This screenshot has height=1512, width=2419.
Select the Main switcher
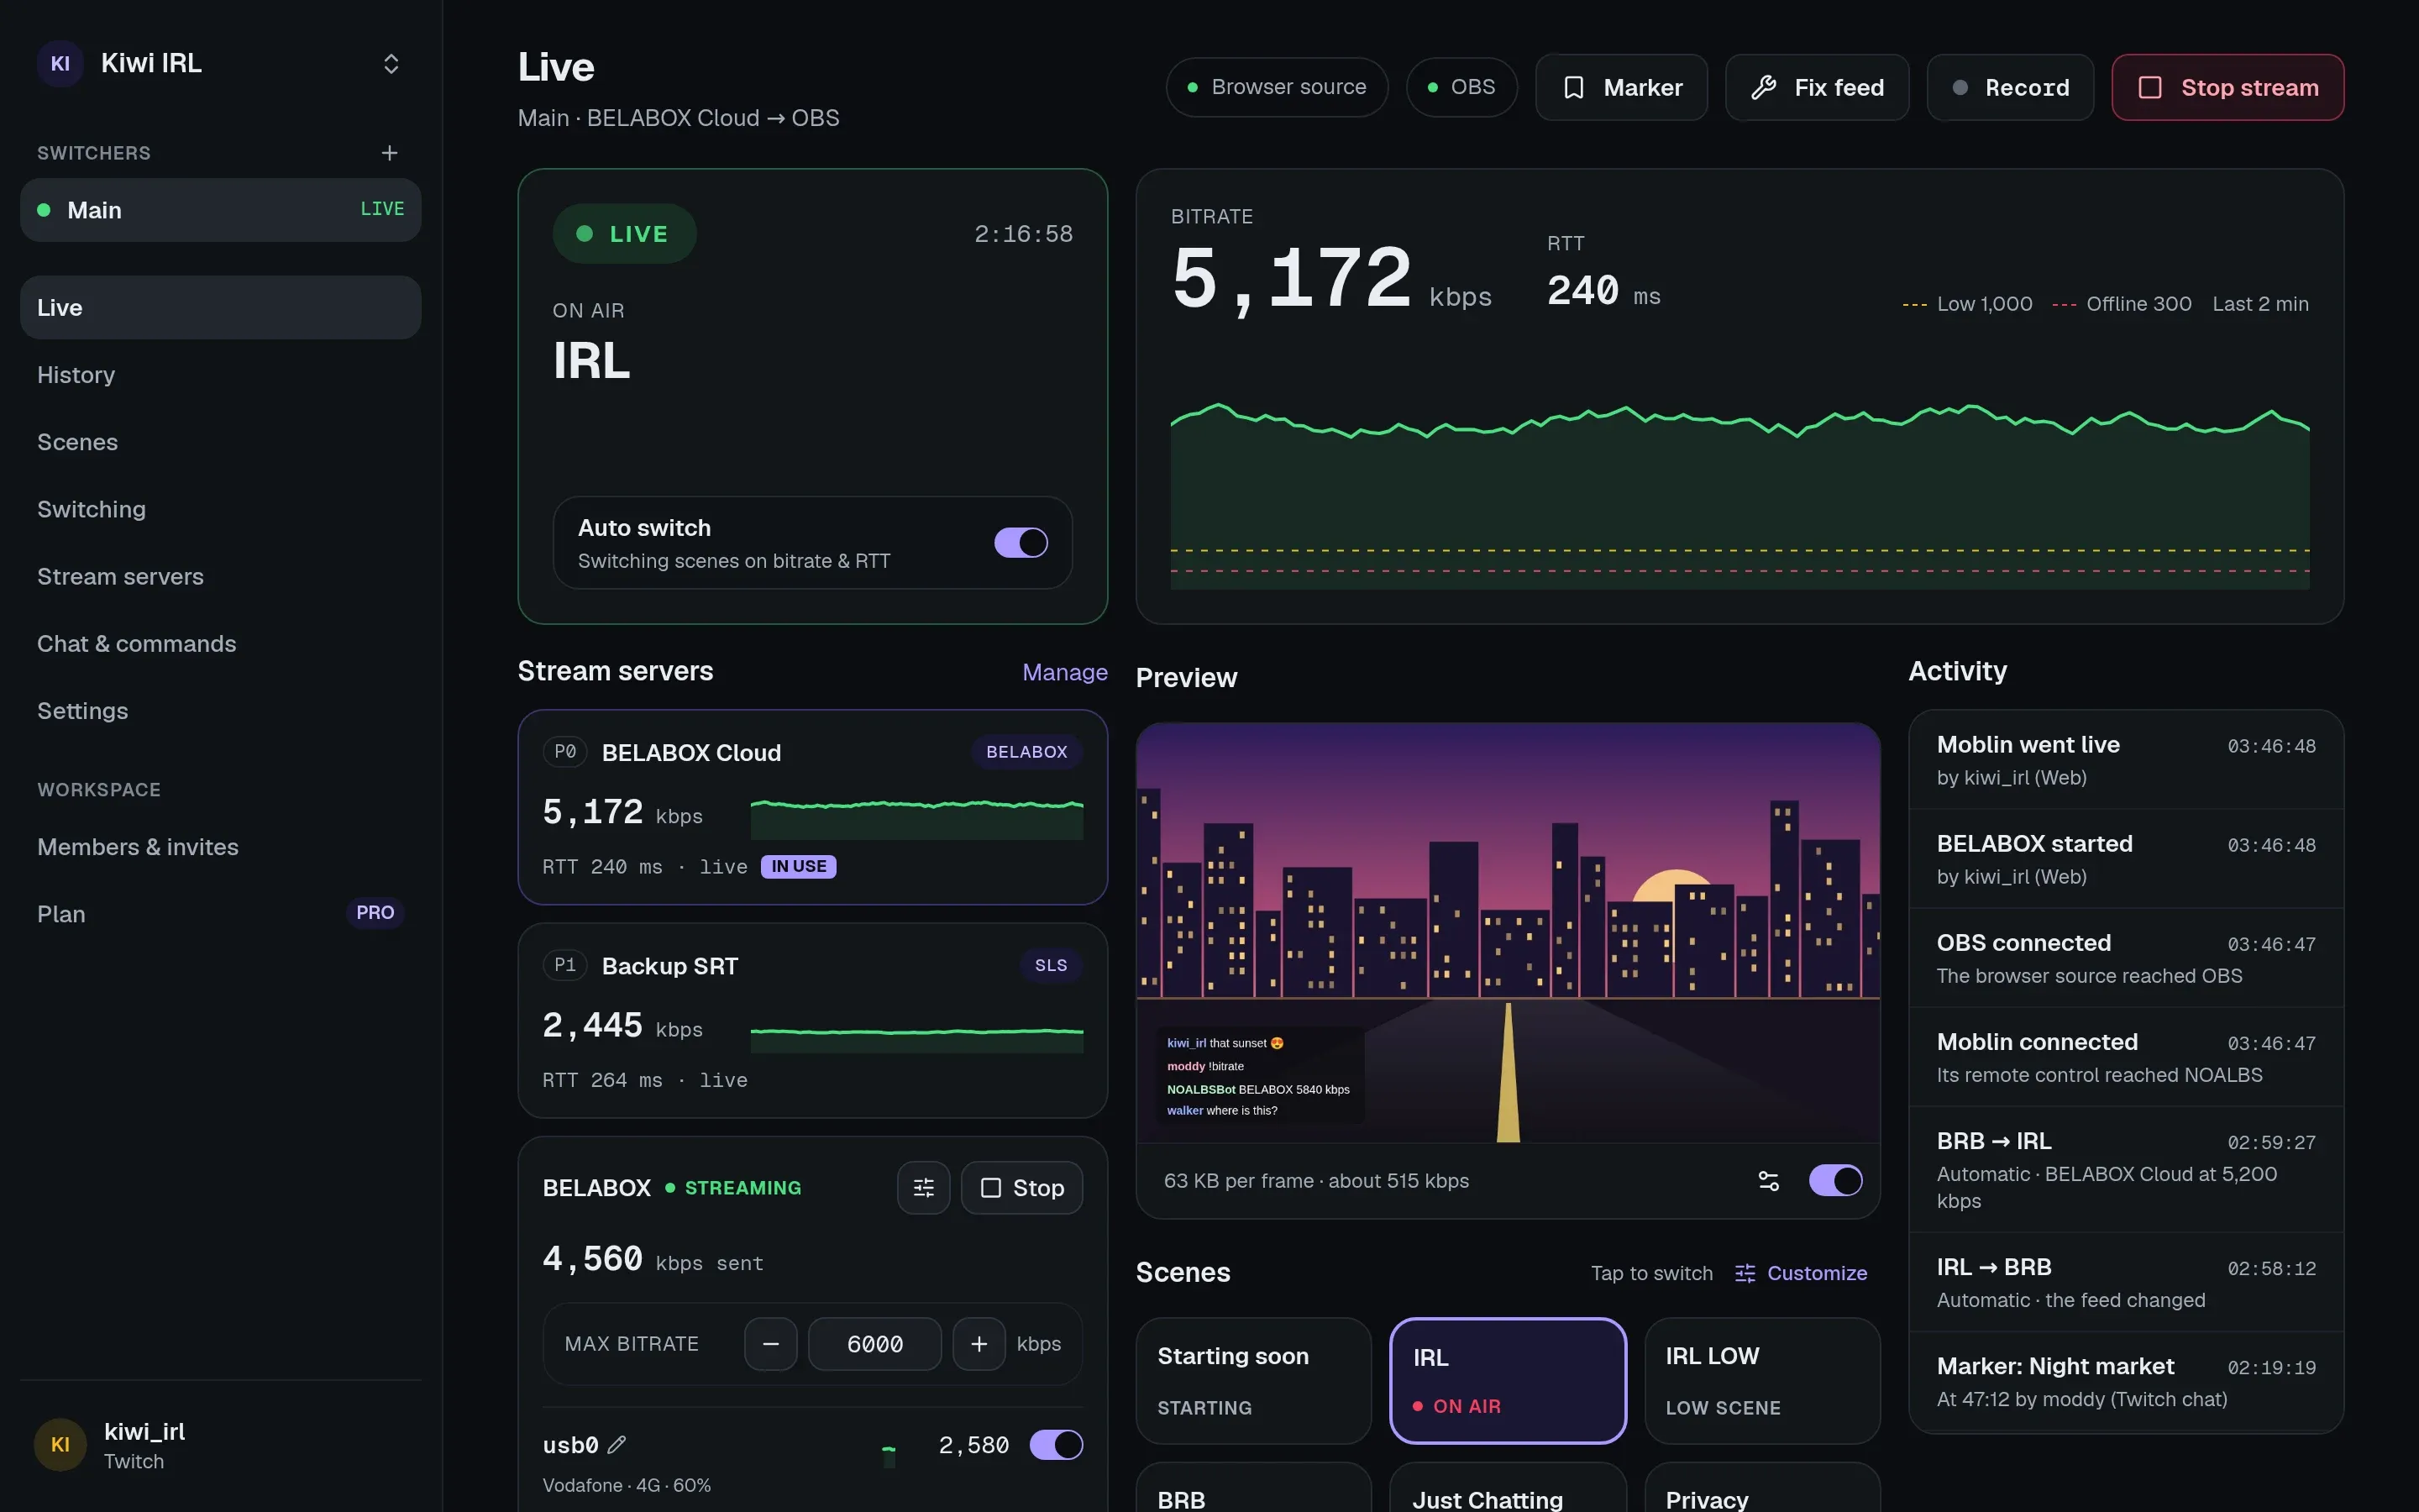click(x=220, y=210)
